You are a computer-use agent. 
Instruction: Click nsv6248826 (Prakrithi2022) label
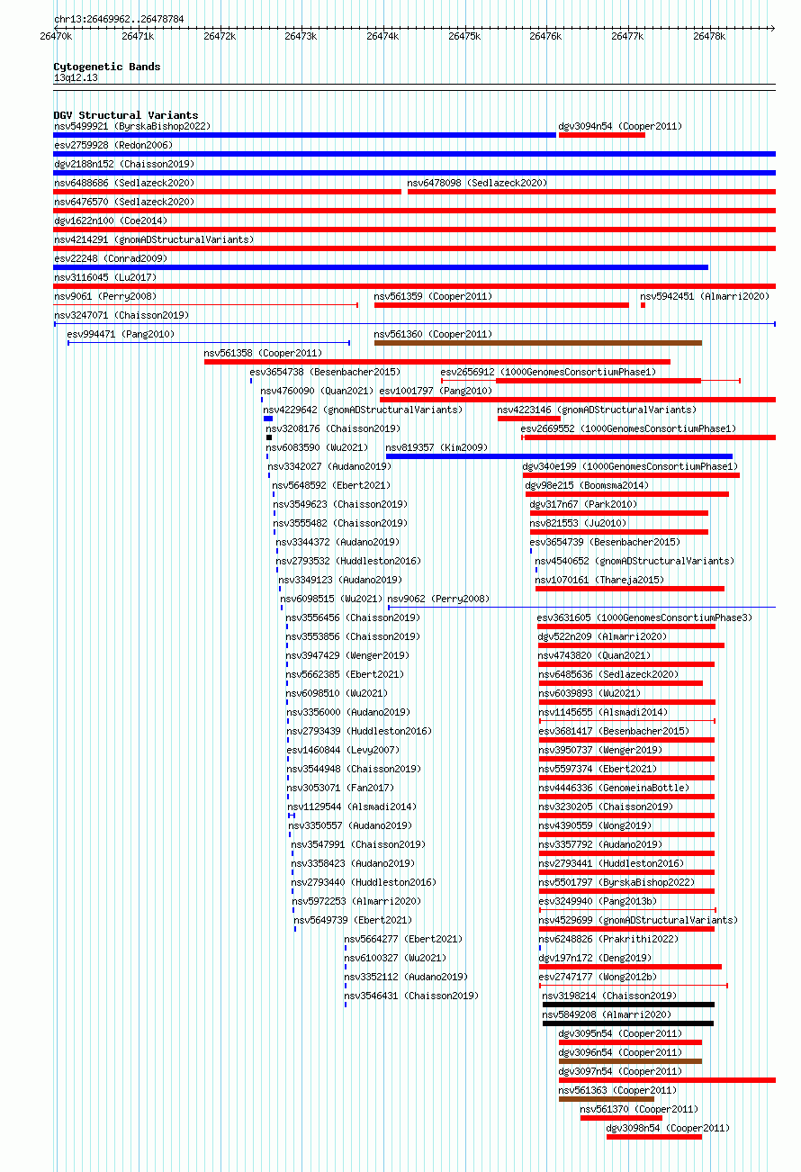[608, 939]
